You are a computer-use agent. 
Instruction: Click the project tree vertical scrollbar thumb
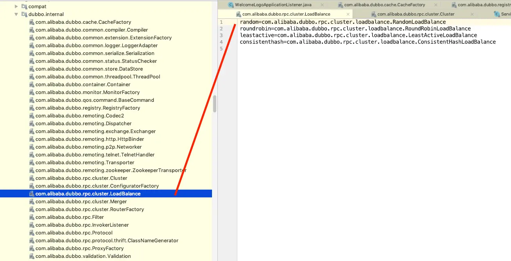click(x=215, y=103)
